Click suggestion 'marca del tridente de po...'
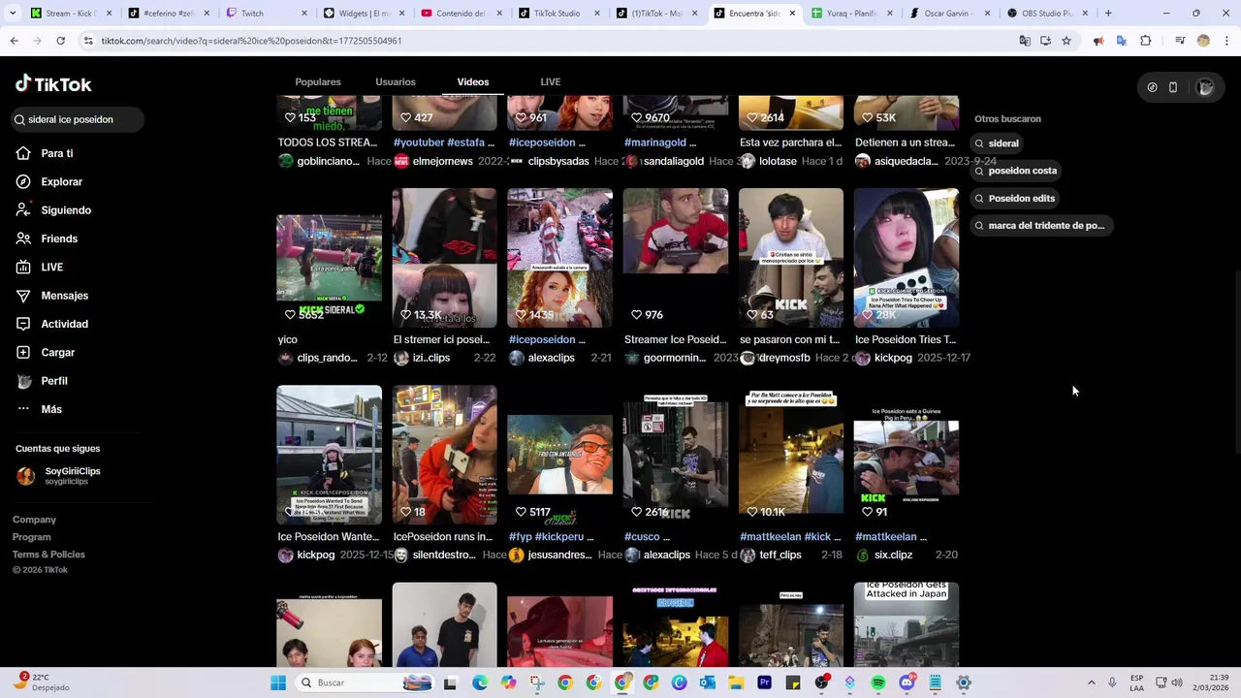This screenshot has width=1241, height=698. tap(1039, 225)
